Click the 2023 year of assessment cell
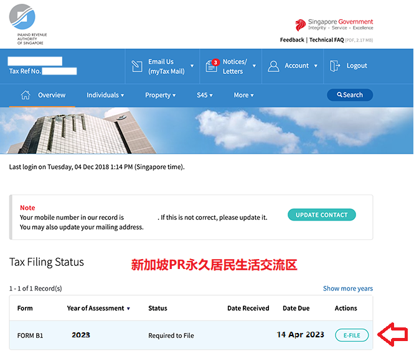414x351 pixels. coord(81,335)
